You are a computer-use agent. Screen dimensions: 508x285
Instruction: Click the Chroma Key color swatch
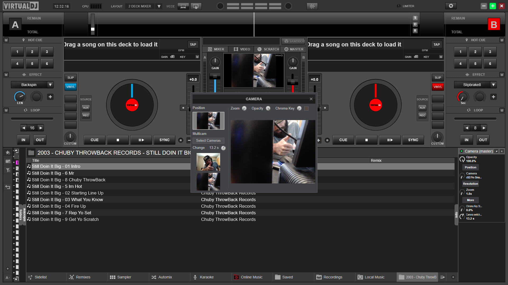pos(306,108)
